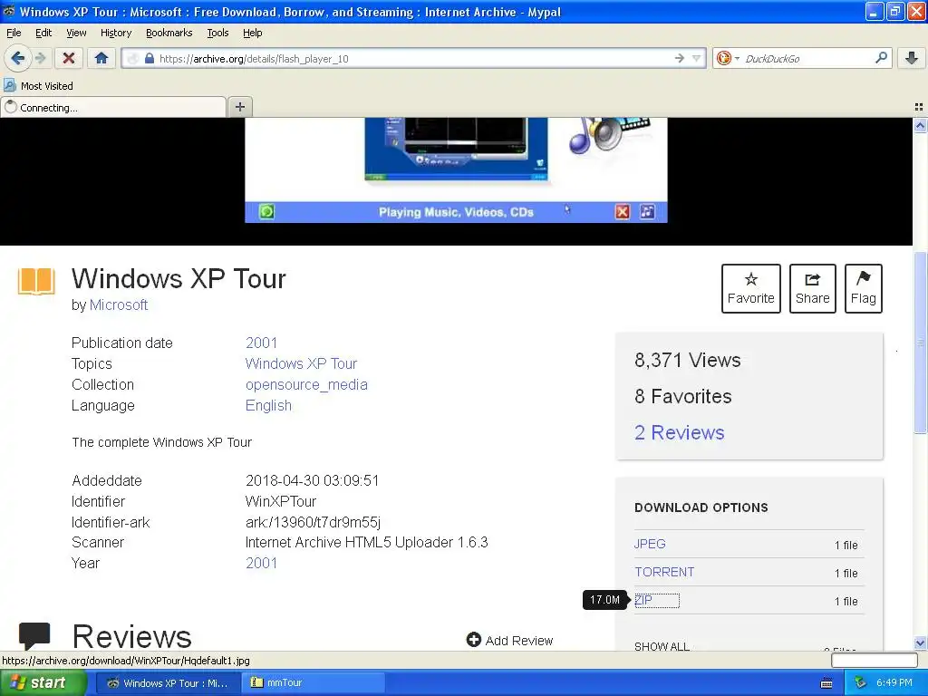Open the Windows Start button
This screenshot has height=696, width=928.
[x=43, y=683]
